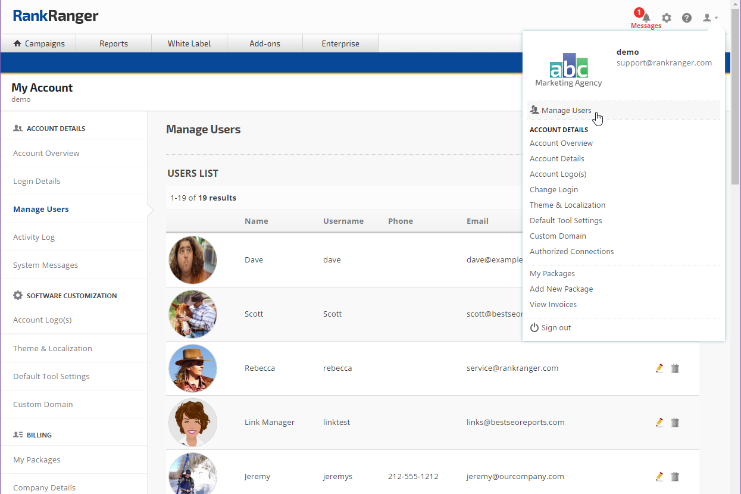Click View Invoices in account menu
The image size is (741, 494).
pyautogui.click(x=553, y=305)
